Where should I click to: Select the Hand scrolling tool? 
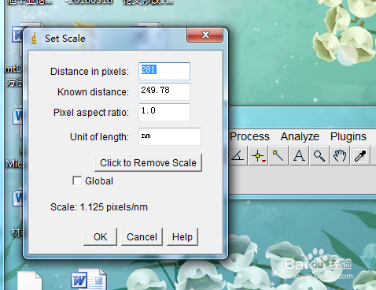(340, 156)
